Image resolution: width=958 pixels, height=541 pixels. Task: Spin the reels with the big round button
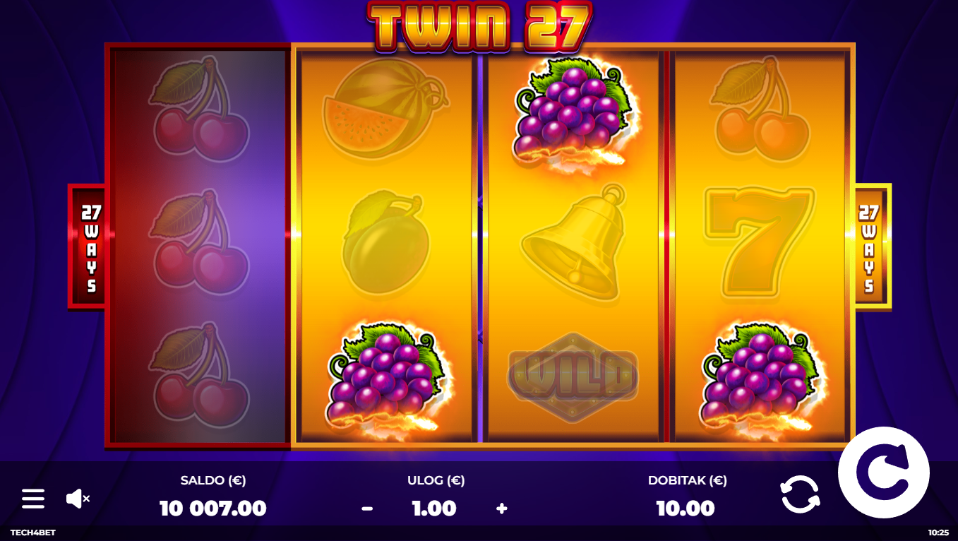pyautogui.click(x=884, y=473)
